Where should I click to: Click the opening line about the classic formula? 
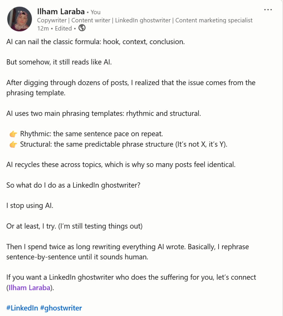click(x=96, y=42)
